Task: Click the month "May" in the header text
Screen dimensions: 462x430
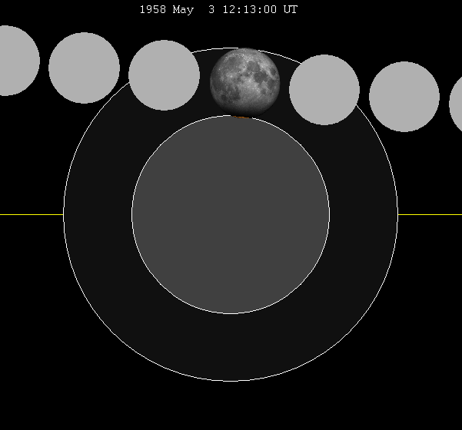Action: (x=184, y=10)
